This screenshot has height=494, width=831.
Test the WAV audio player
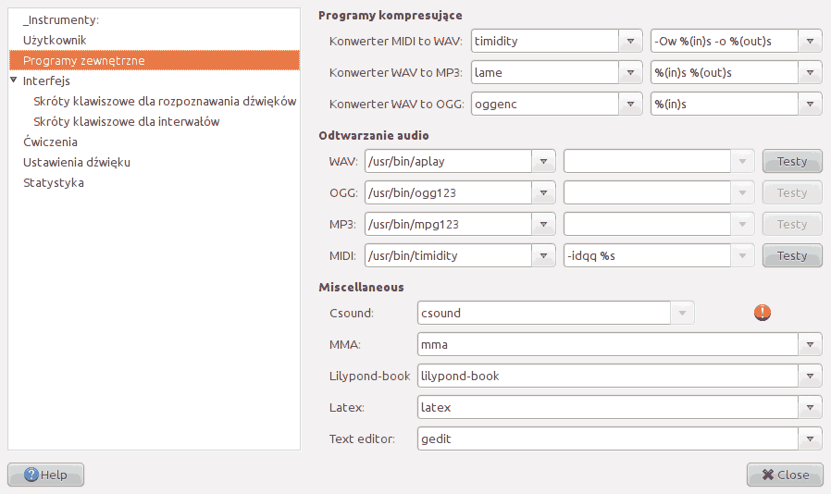coord(791,161)
